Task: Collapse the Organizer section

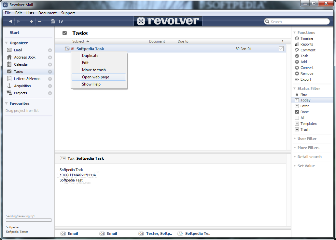Action: coord(7,43)
